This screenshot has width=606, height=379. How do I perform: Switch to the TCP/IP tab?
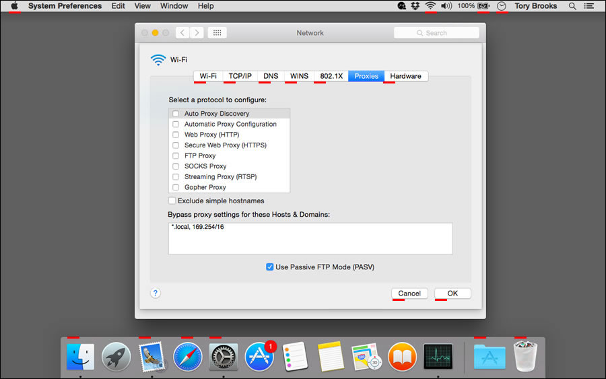tap(240, 76)
